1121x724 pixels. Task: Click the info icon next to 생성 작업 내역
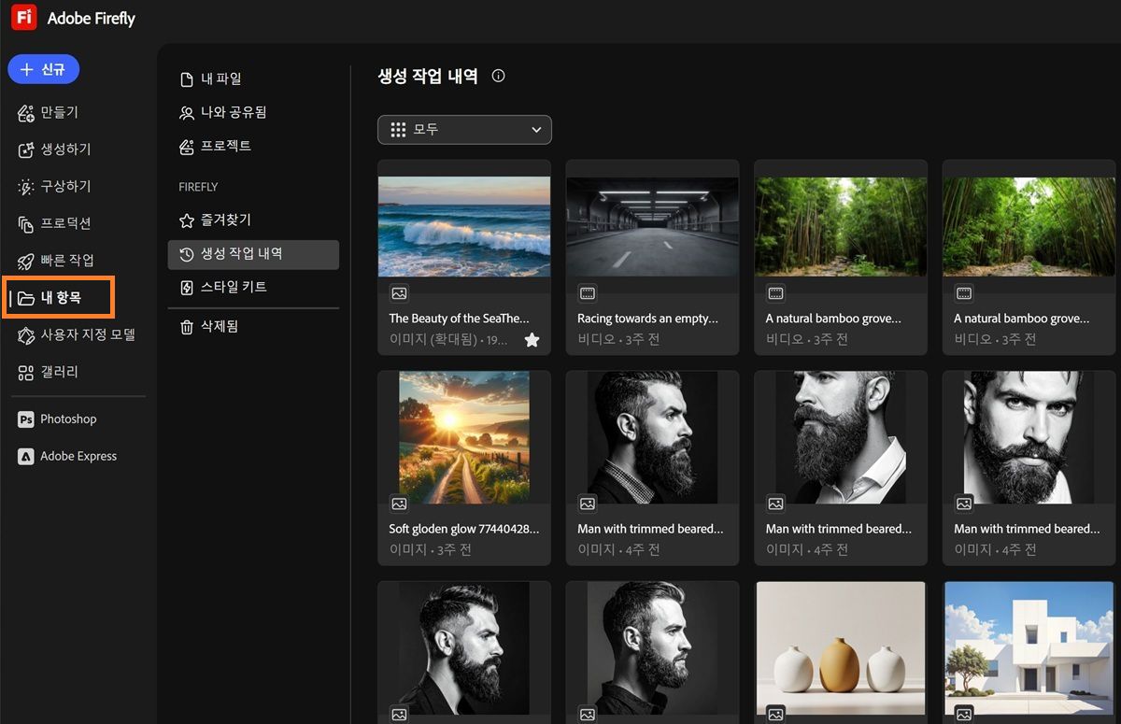click(498, 76)
